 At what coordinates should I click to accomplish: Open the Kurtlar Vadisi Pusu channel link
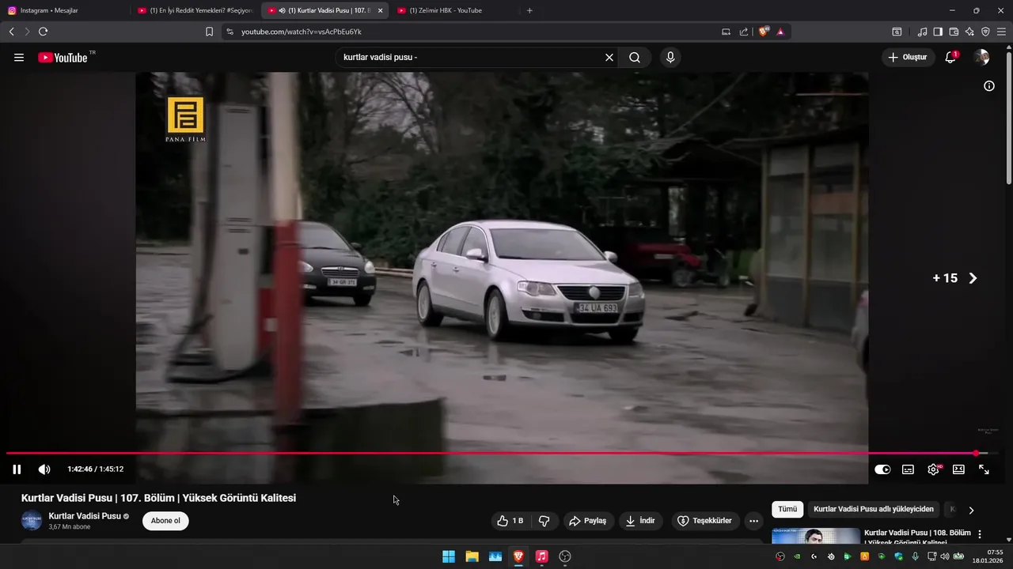point(85,516)
